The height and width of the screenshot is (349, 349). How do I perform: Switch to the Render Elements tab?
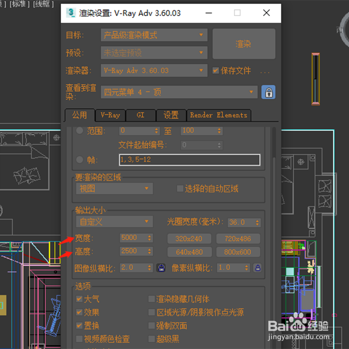tap(219, 115)
